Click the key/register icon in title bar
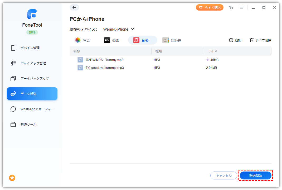 point(231,8)
